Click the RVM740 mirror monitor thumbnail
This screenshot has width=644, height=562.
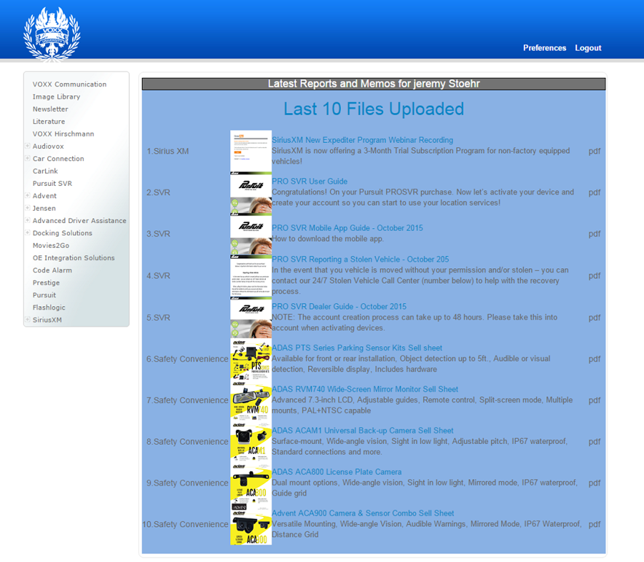[251, 401]
